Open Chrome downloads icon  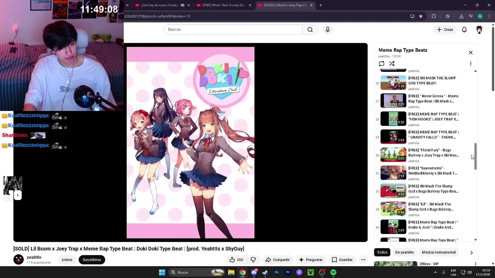point(461,16)
